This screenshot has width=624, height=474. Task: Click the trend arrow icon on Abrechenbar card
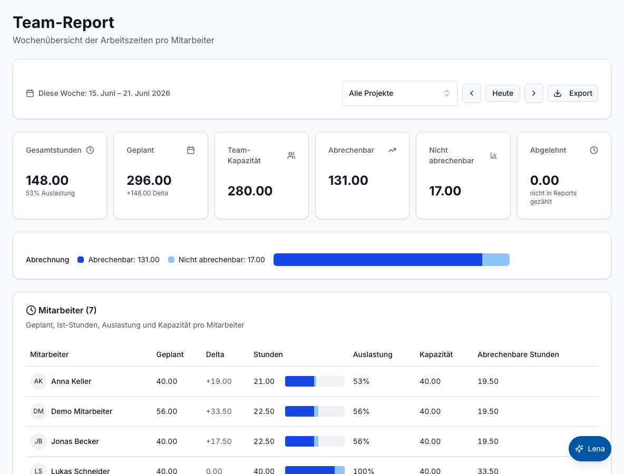pyautogui.click(x=393, y=150)
